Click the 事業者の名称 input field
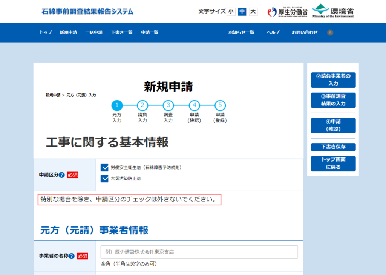The width and height of the screenshot is (386, 275). click(x=199, y=252)
